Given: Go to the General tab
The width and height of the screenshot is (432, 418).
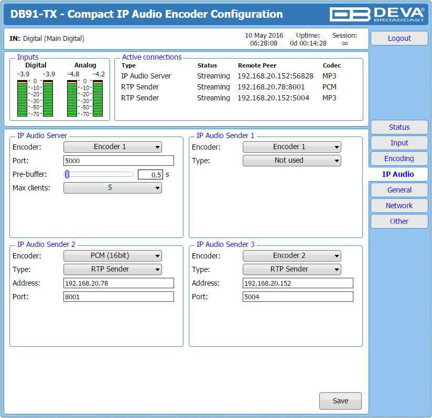Looking at the screenshot, I should tap(399, 190).
